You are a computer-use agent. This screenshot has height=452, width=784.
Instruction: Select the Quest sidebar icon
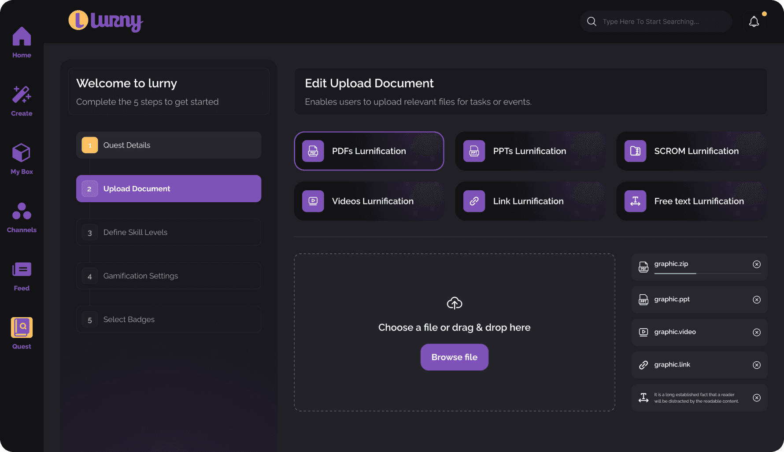(22, 328)
